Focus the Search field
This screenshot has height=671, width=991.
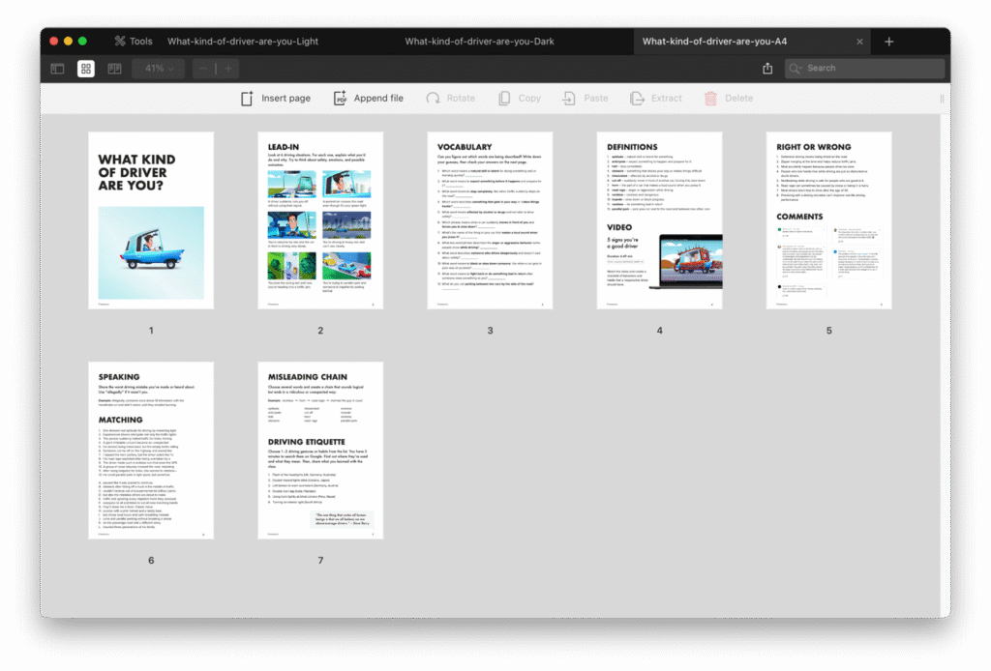point(864,69)
